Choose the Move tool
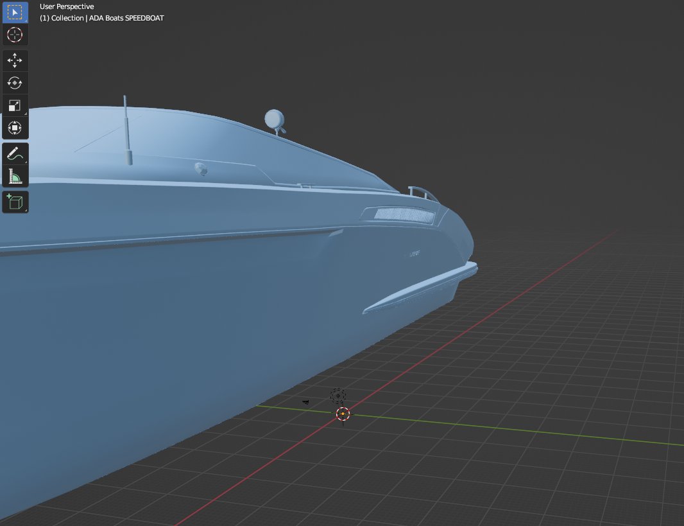 tap(15, 60)
